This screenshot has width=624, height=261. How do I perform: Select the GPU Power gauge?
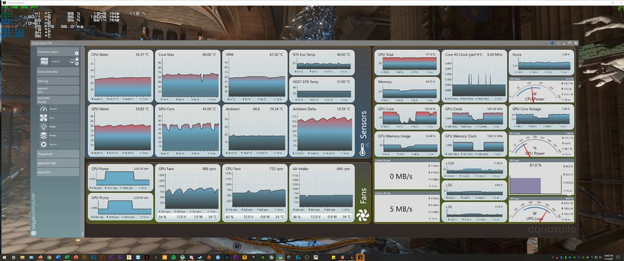[541, 145]
